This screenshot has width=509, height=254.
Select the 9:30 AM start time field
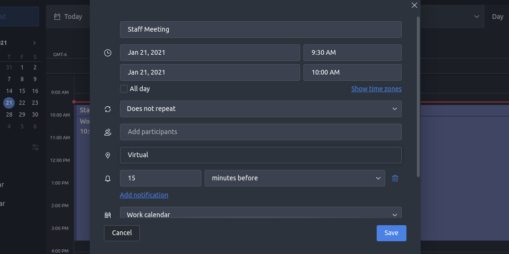pos(352,52)
